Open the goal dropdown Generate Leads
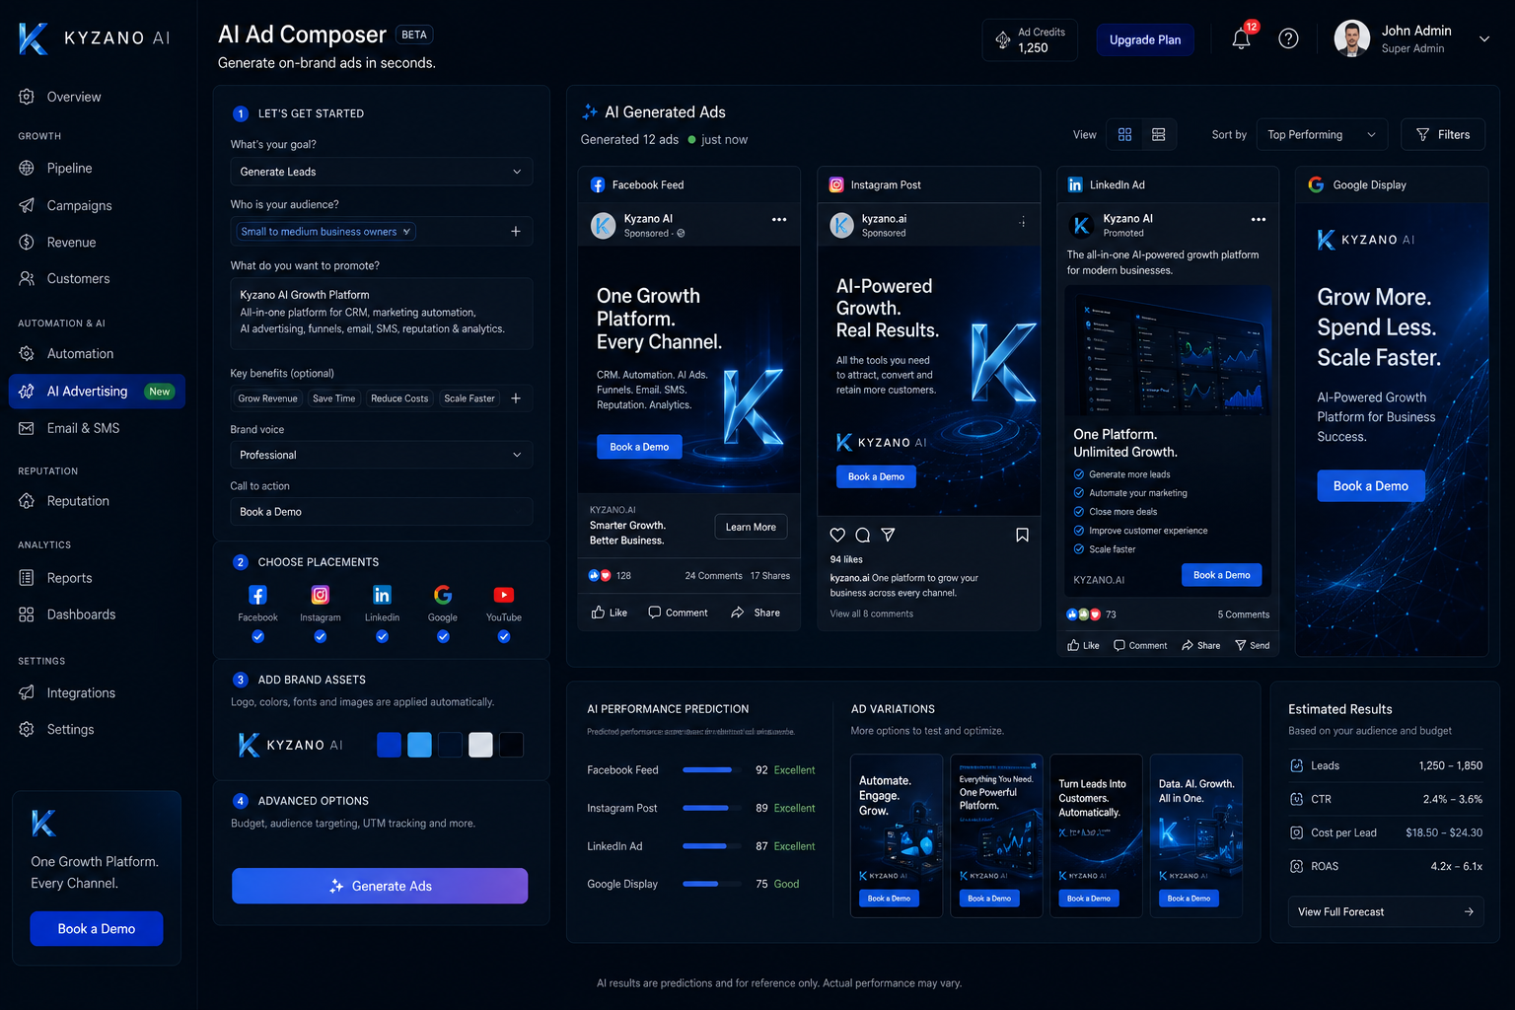Viewport: 1515px width, 1010px height. [382, 172]
